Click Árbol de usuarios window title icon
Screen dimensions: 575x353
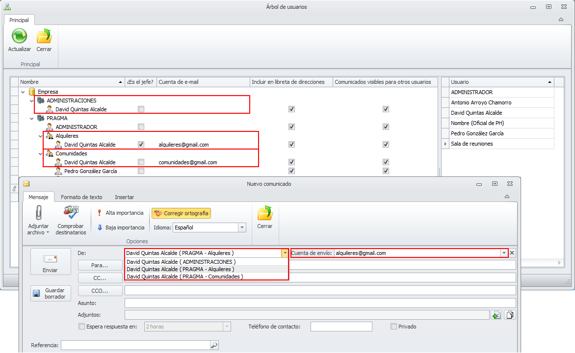click(x=7, y=6)
